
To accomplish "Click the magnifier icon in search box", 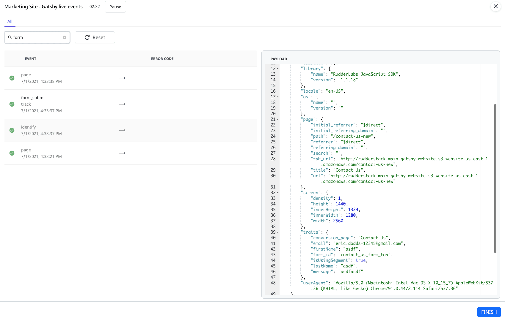I will [10, 37].
